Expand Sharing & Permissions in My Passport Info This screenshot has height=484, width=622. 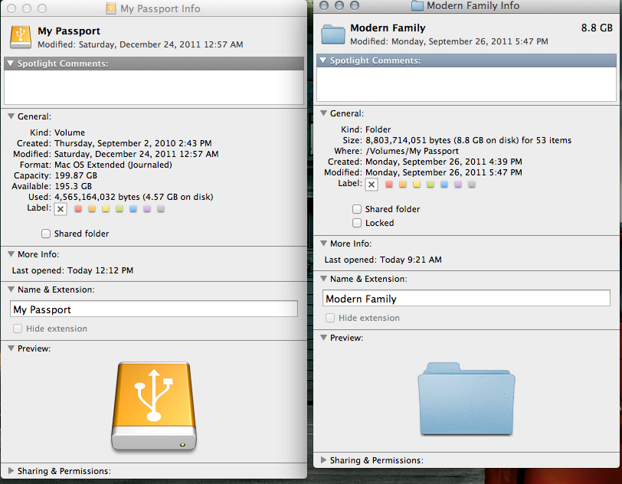click(11, 470)
